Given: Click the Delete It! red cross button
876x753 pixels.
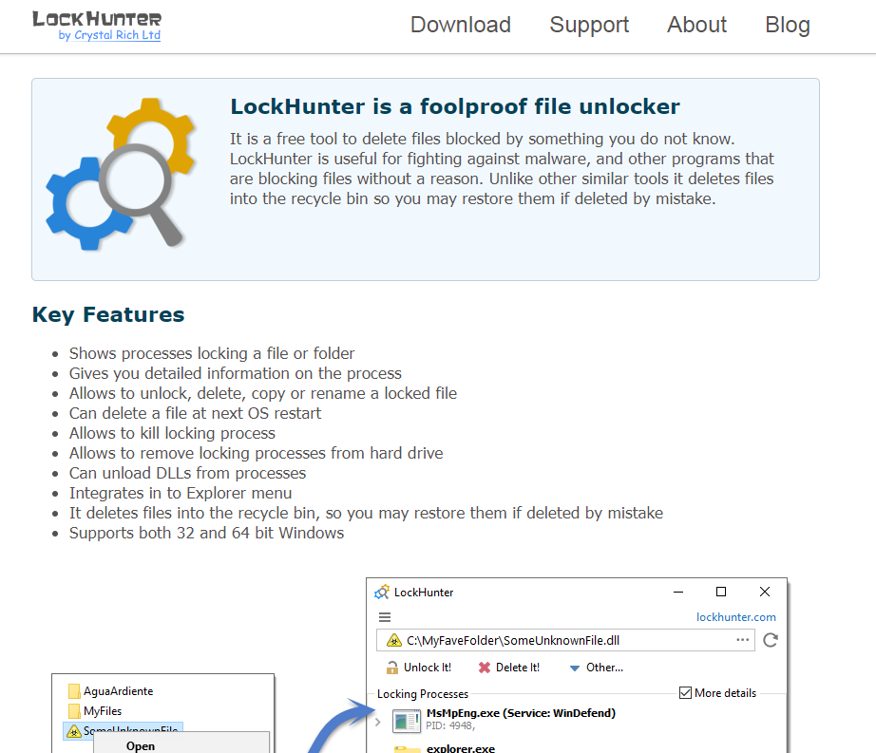Looking at the screenshot, I should tap(509, 668).
